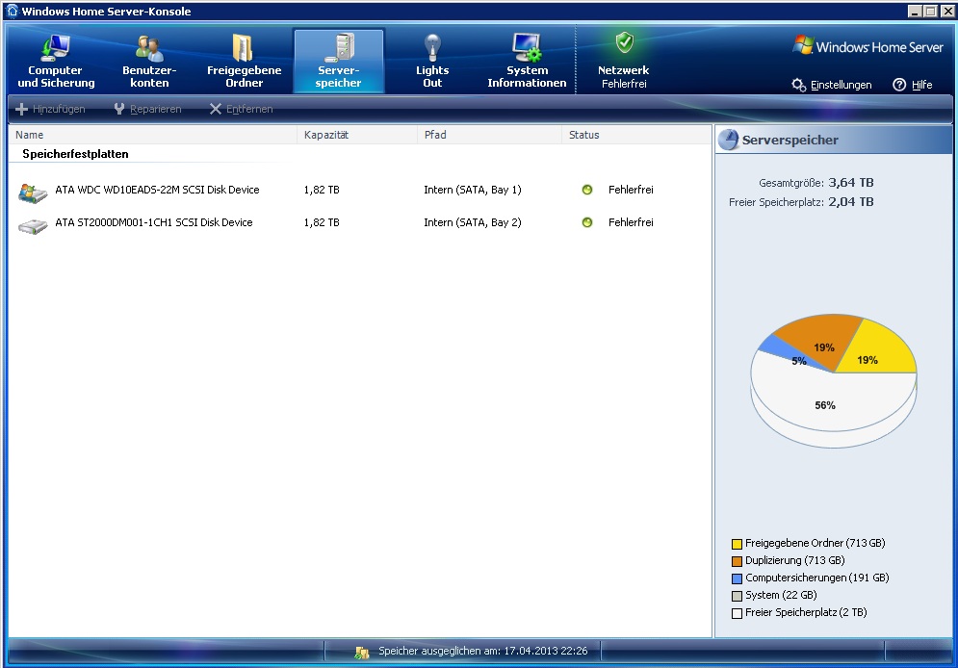
Task: Click the Netzwerk Fehlerfrei shield icon
Action: [x=624, y=42]
